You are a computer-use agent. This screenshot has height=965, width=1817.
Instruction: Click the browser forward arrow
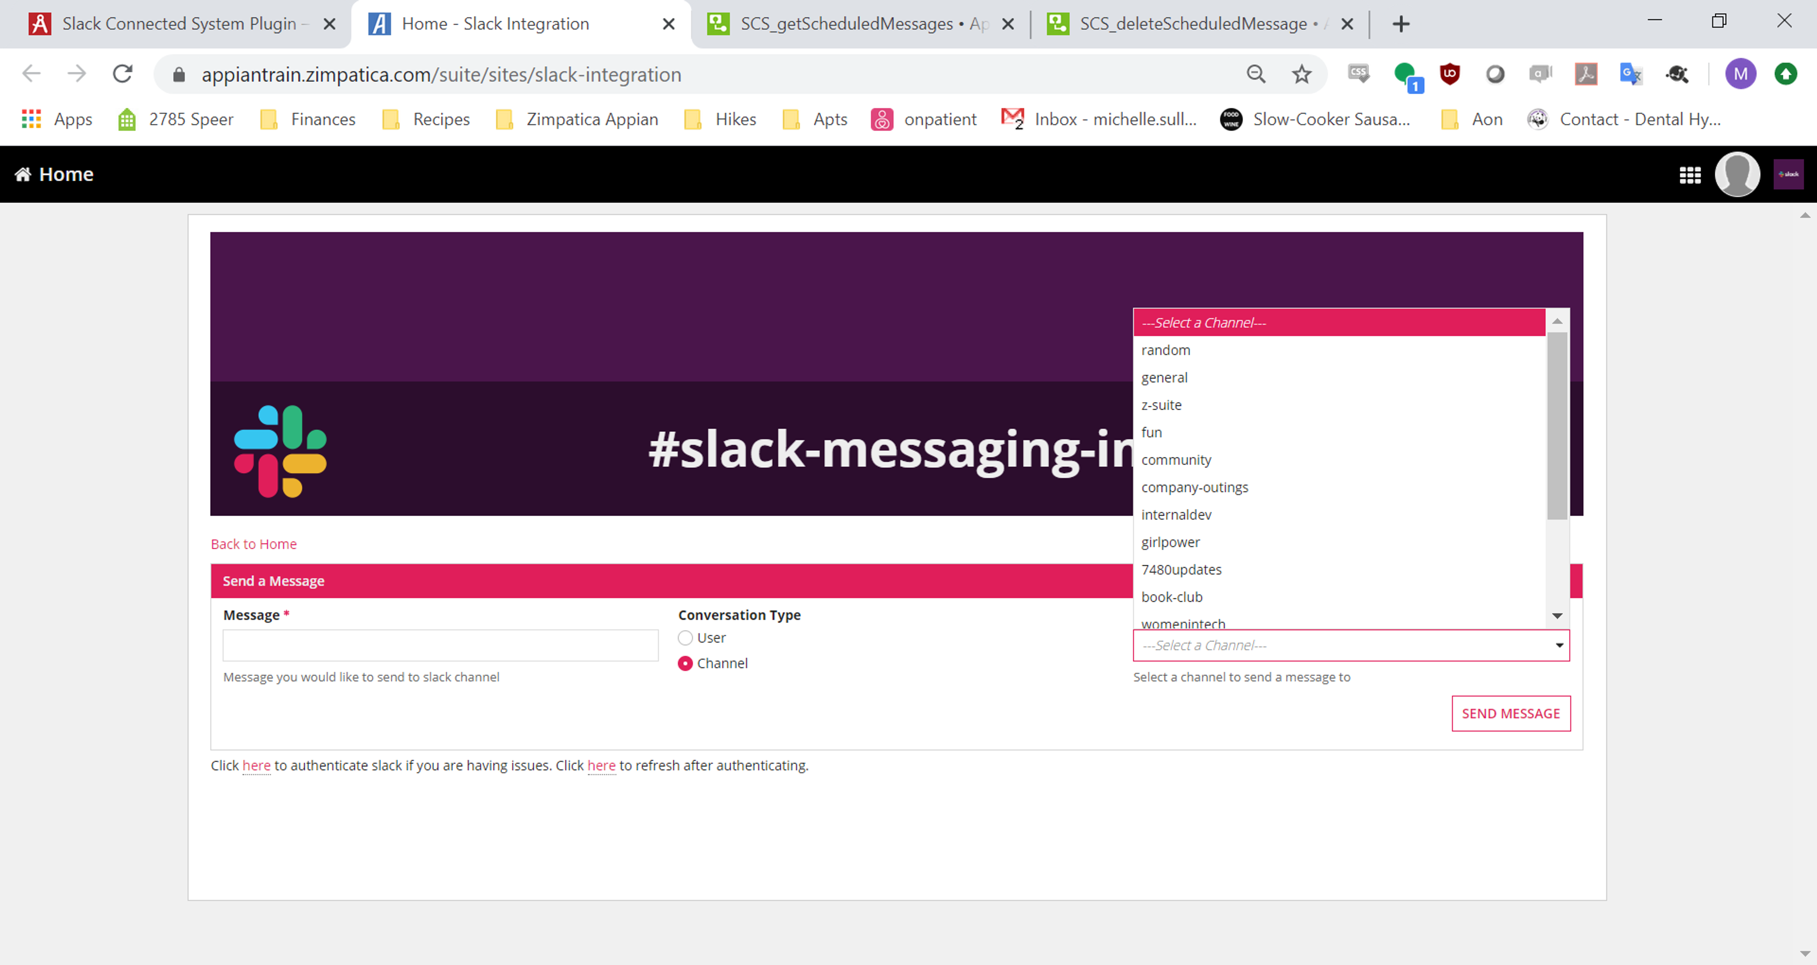(77, 74)
